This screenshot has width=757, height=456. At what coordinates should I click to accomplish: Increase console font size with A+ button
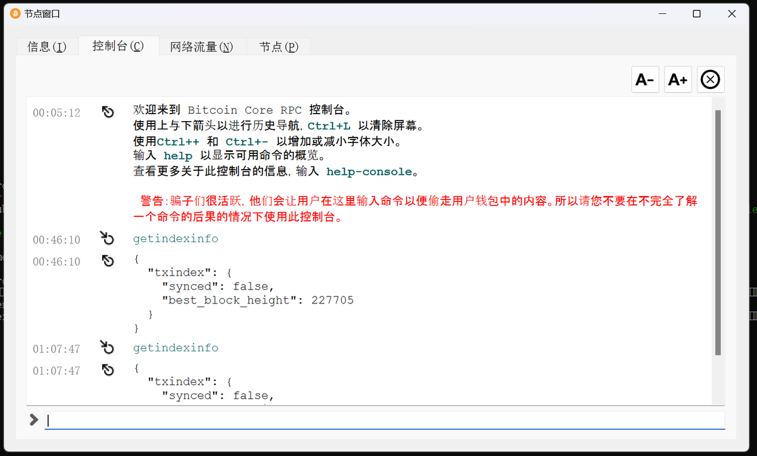(x=678, y=79)
